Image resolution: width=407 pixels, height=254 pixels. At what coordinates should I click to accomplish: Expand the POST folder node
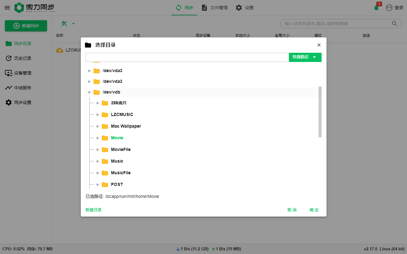point(98,184)
